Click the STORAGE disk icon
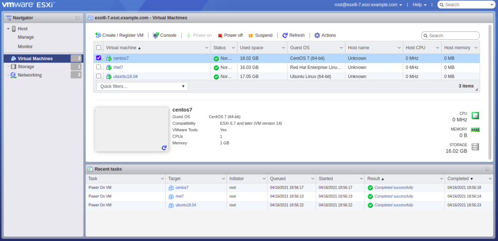The height and width of the screenshot is (241, 498). (x=475, y=146)
